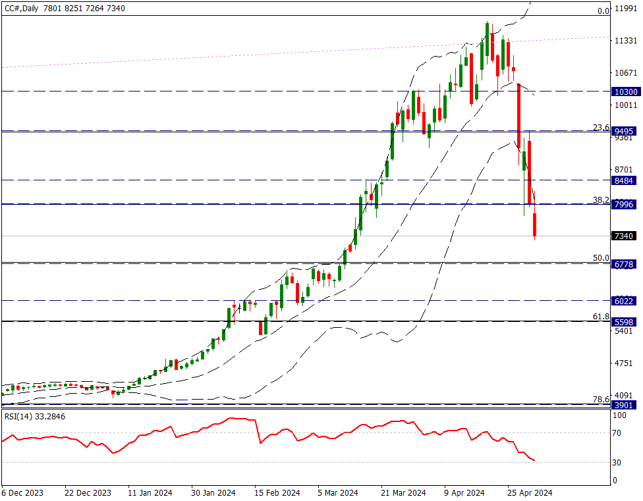Select the 38.2 Fibonacci retracement label
Screen dimensions: 643x501
coord(600,199)
